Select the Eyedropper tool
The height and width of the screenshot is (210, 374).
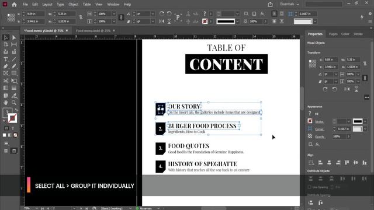click(14, 96)
